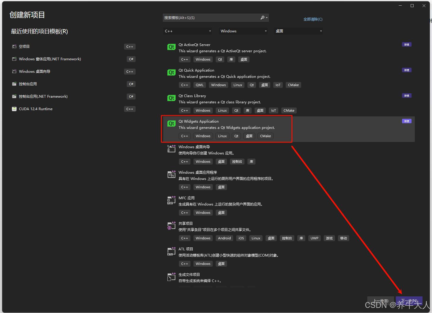Viewport: 432px width, 313px height.
Task: Click 新建 badge on Qt ActiveQt Server
Action: (x=407, y=45)
